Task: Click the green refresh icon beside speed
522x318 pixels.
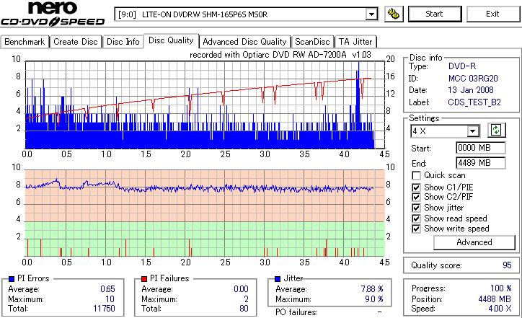Action: click(x=496, y=131)
